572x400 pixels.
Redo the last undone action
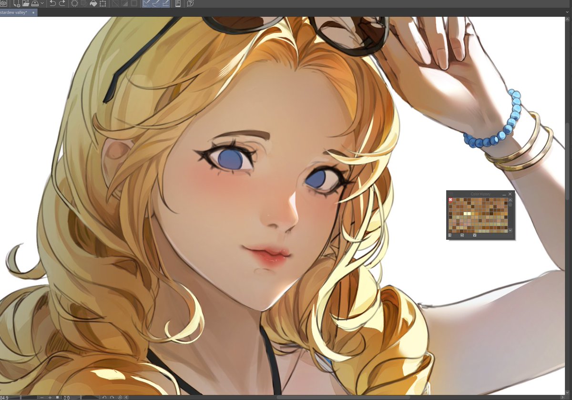pos(62,3)
